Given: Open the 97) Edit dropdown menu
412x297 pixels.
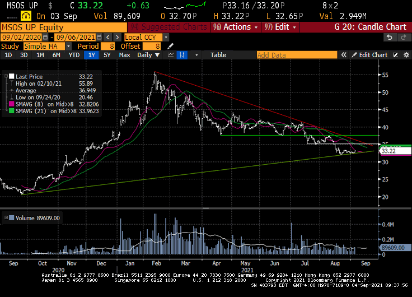Looking at the screenshot, I should point(280,27).
